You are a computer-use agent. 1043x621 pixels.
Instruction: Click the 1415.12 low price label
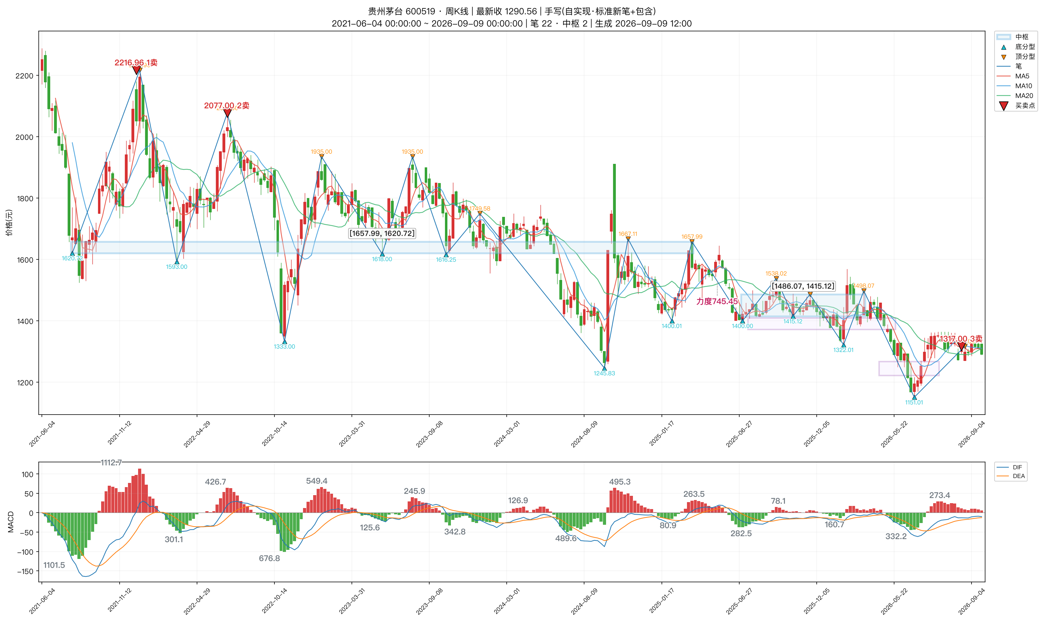tap(793, 321)
